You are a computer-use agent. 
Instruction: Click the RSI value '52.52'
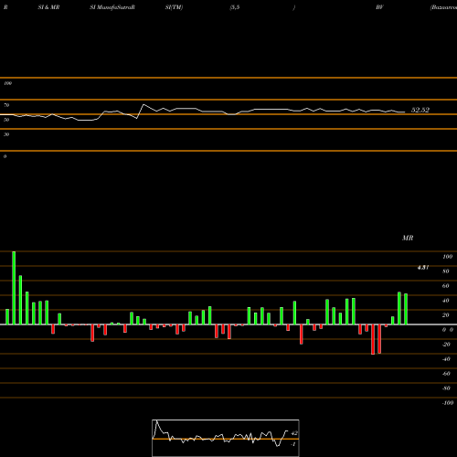pyautogui.click(x=420, y=110)
